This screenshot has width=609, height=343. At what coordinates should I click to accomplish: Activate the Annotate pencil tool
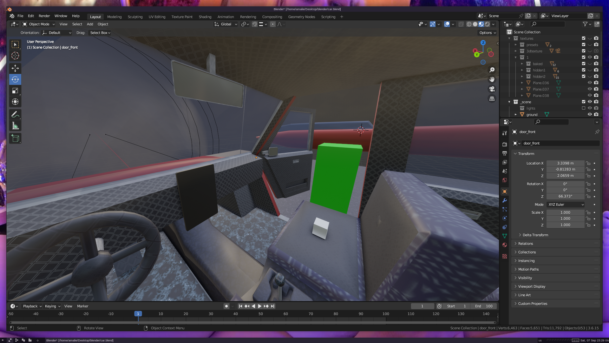15,115
